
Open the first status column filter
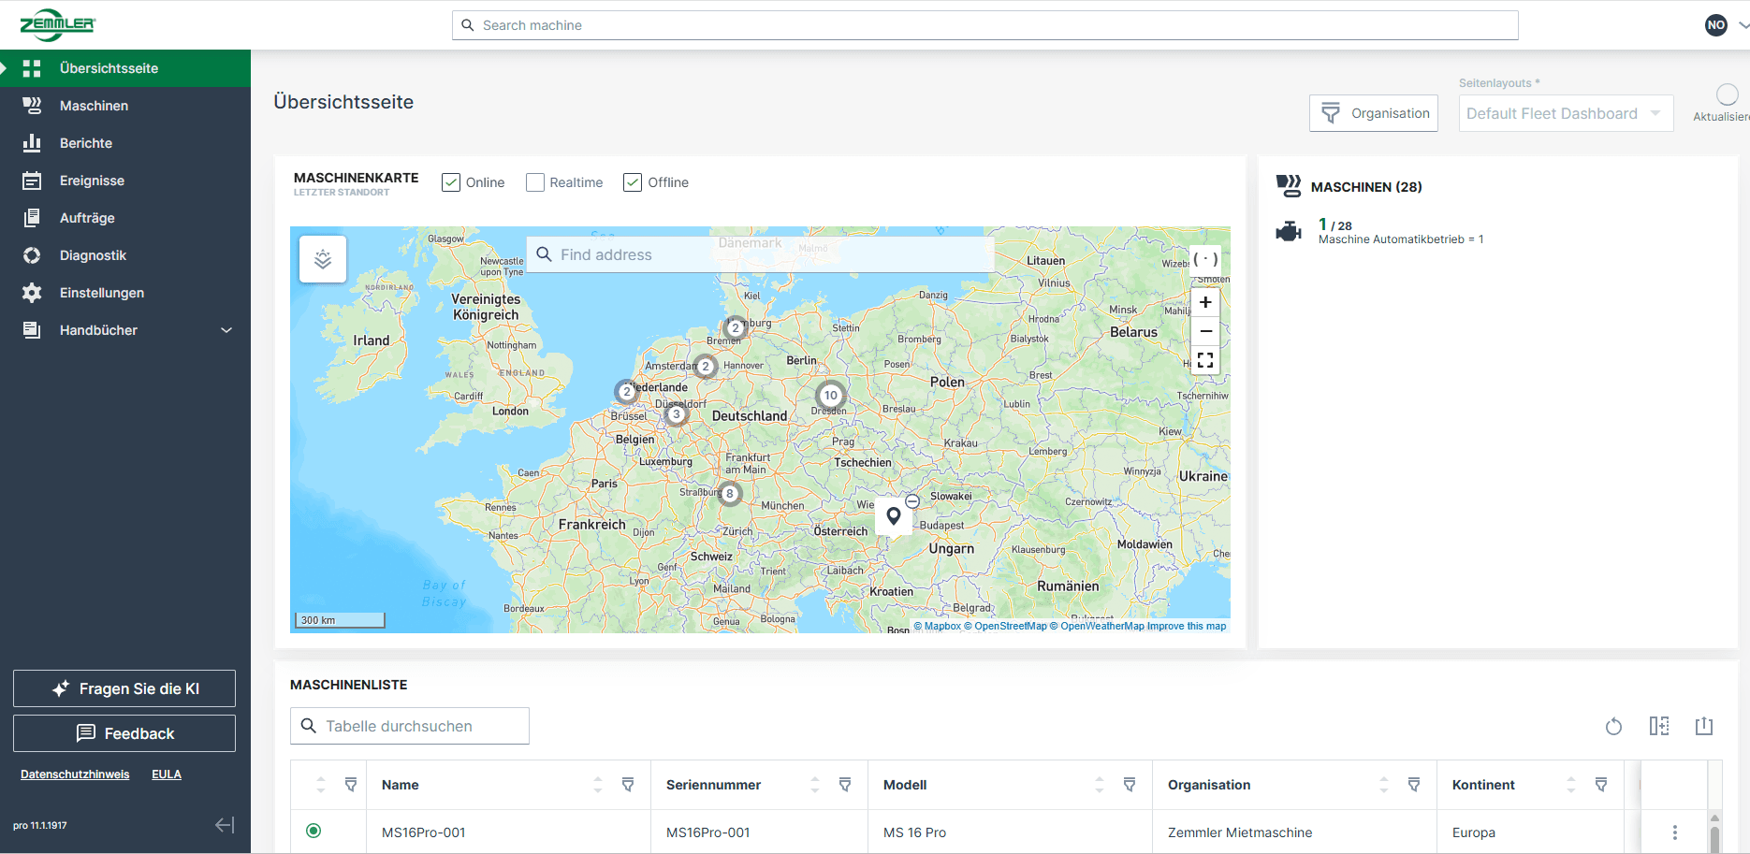(351, 785)
